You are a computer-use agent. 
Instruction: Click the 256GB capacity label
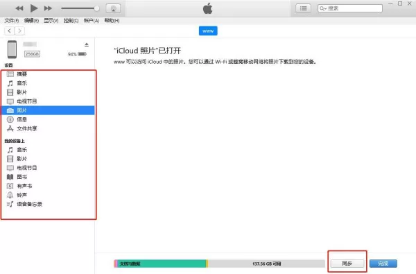(x=32, y=54)
